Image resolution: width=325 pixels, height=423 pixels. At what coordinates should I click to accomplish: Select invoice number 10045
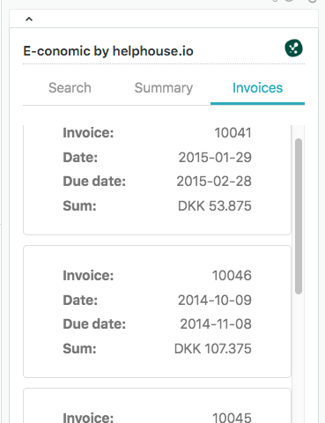click(x=232, y=418)
